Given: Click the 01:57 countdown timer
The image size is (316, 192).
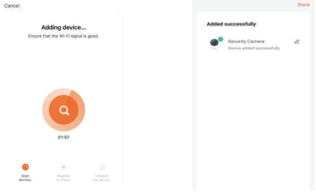Looking at the screenshot, I should (x=63, y=137).
